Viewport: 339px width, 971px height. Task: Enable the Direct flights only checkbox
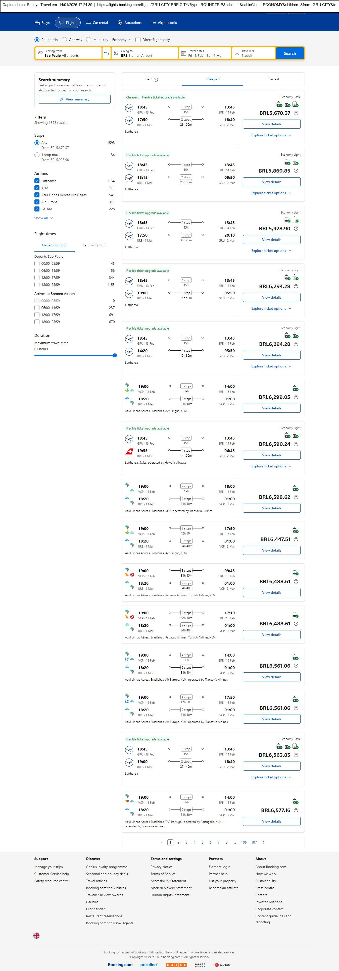point(138,40)
